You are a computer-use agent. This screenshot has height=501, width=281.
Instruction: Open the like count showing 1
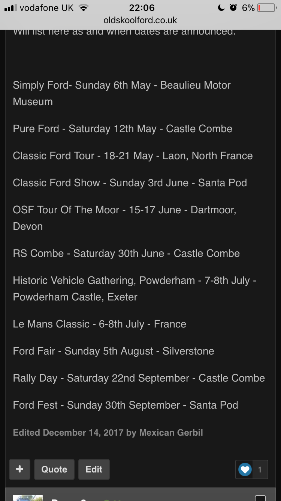(x=260, y=469)
